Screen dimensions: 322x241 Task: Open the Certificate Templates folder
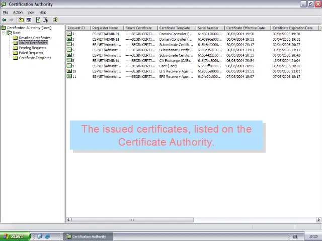(35, 58)
